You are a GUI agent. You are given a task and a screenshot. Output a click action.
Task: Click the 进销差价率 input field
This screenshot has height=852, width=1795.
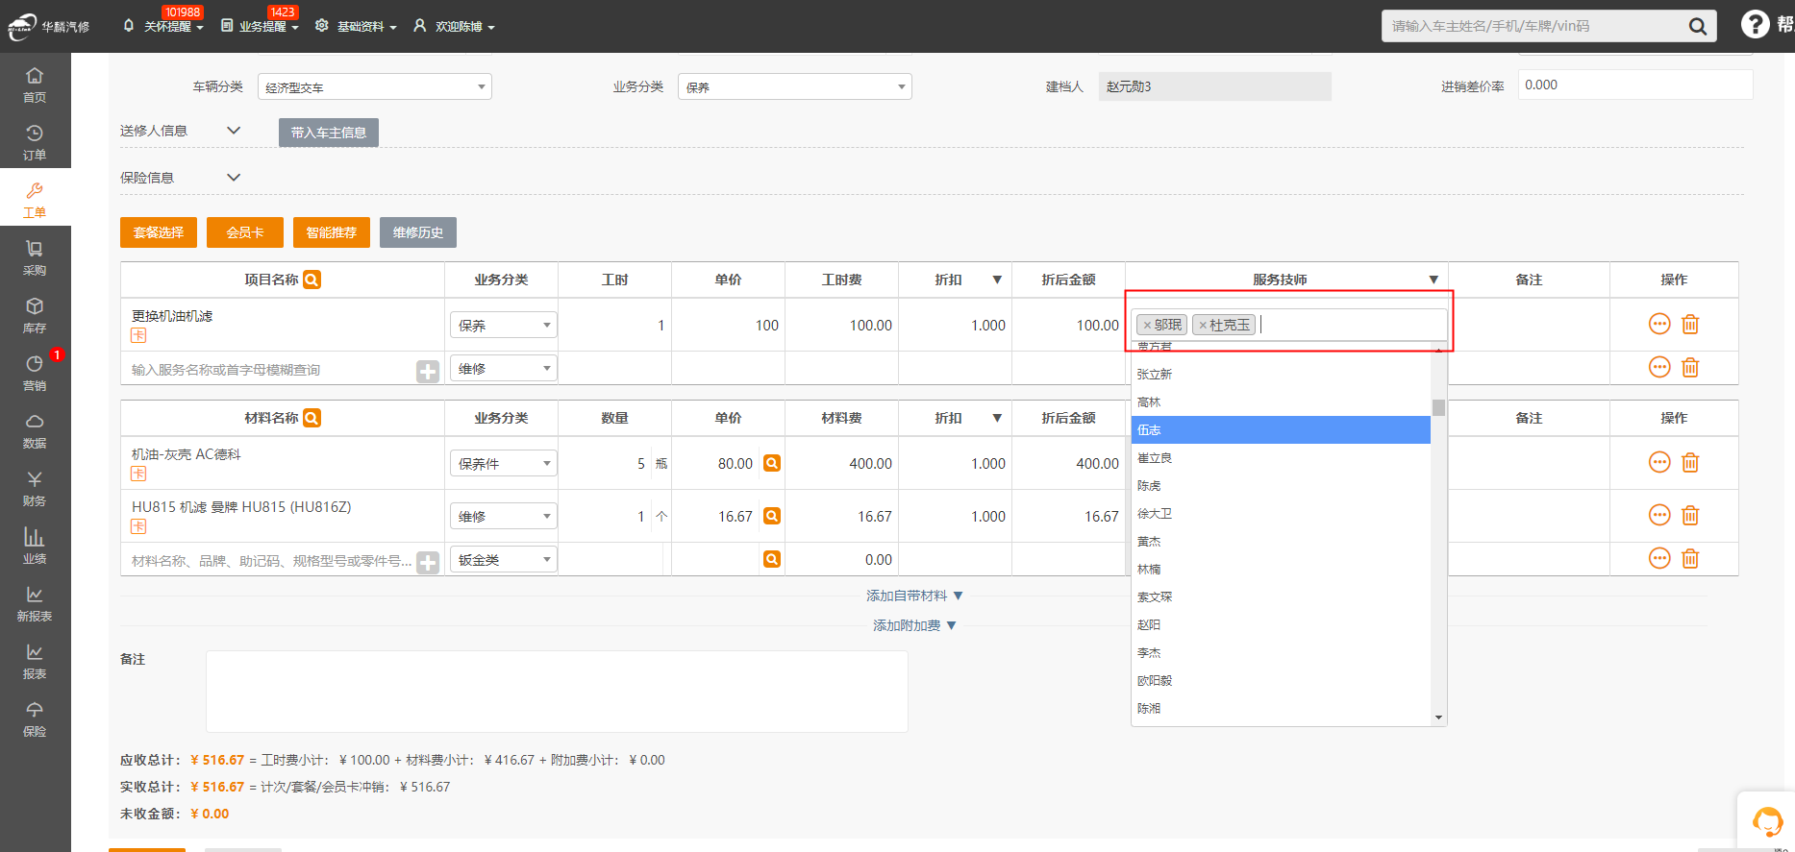1635,85
